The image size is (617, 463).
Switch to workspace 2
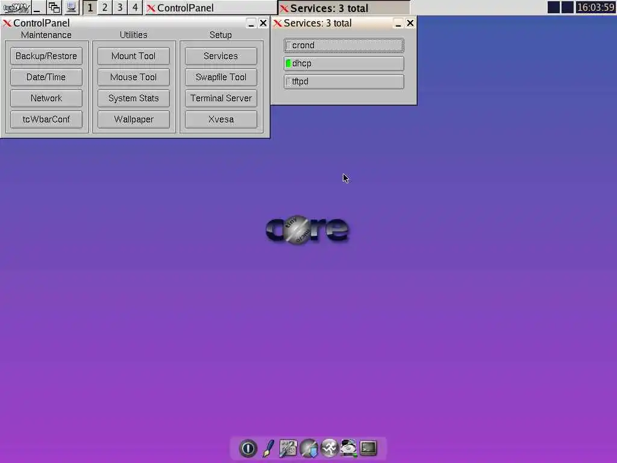105,7
